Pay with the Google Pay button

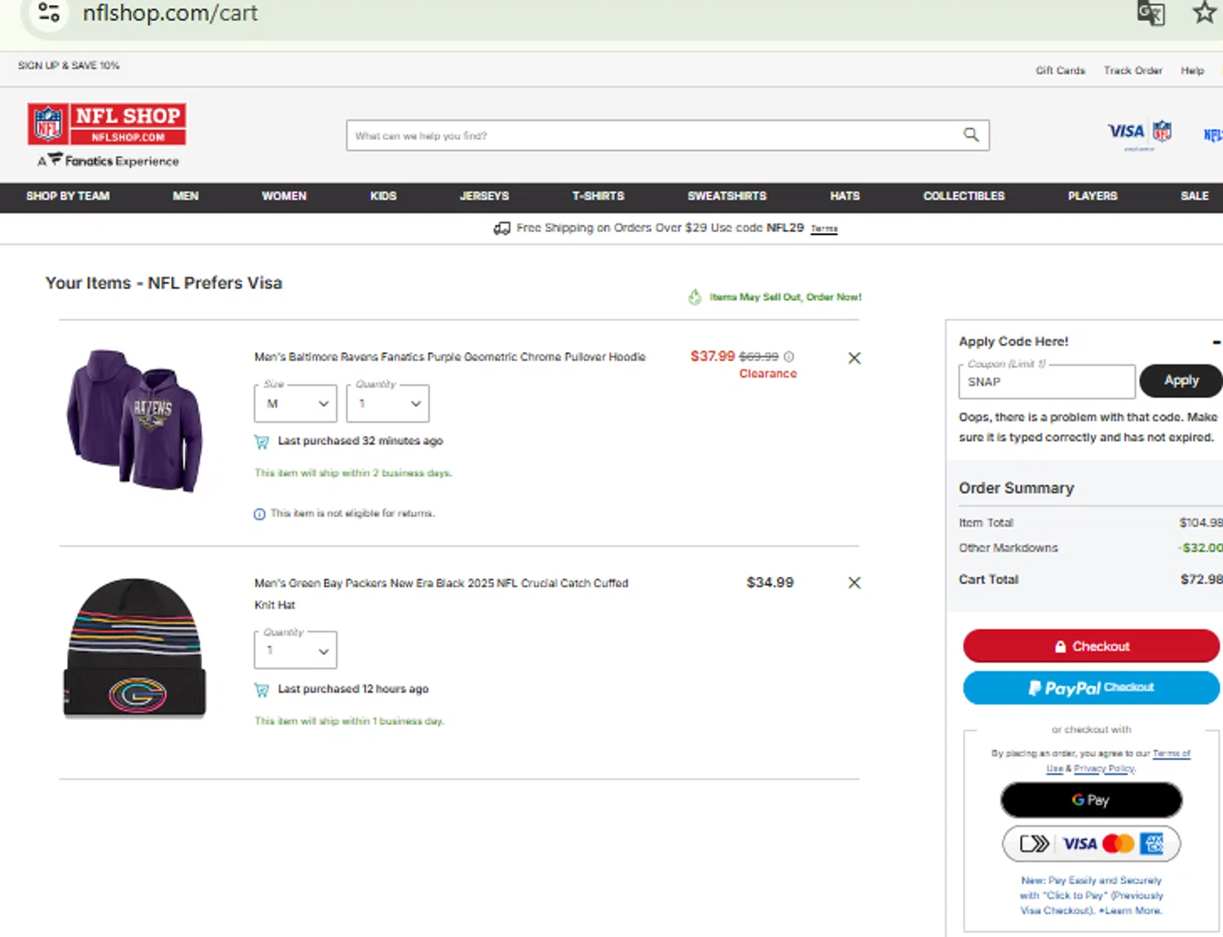coord(1091,800)
